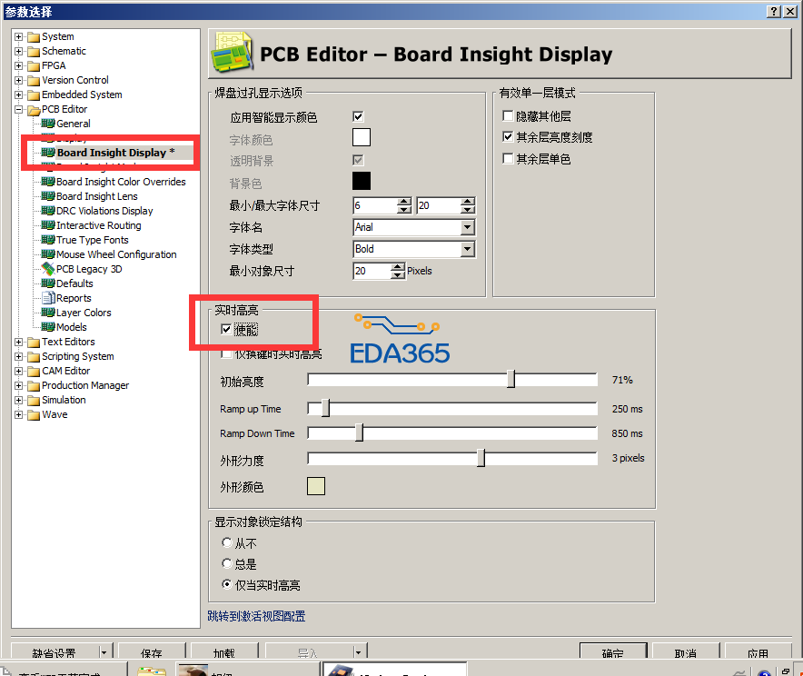Open Interactive Routing settings

99,225
